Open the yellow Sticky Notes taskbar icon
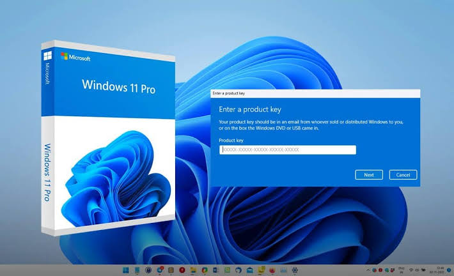The image size is (454, 276). (x=261, y=270)
